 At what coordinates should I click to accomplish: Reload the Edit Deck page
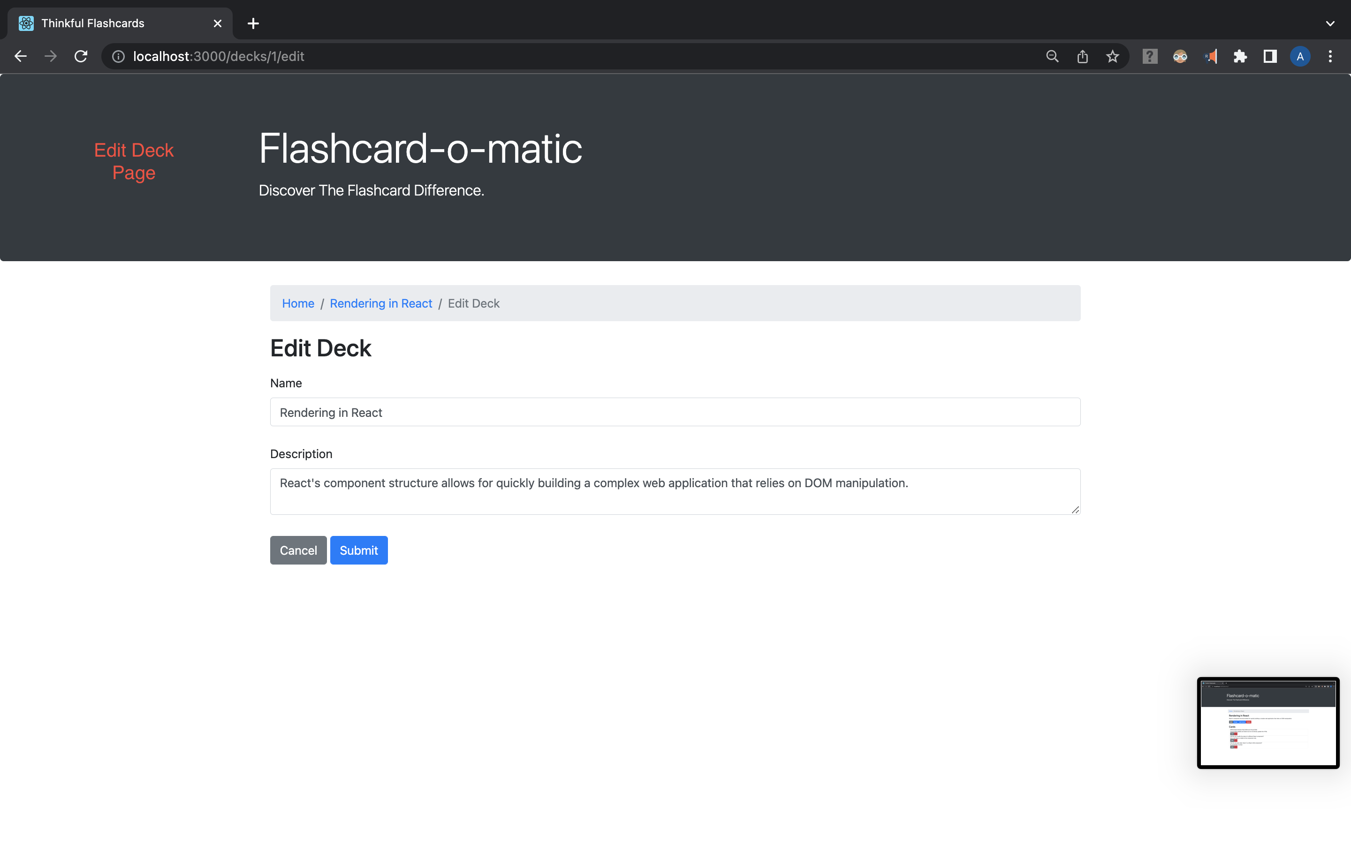pos(81,56)
